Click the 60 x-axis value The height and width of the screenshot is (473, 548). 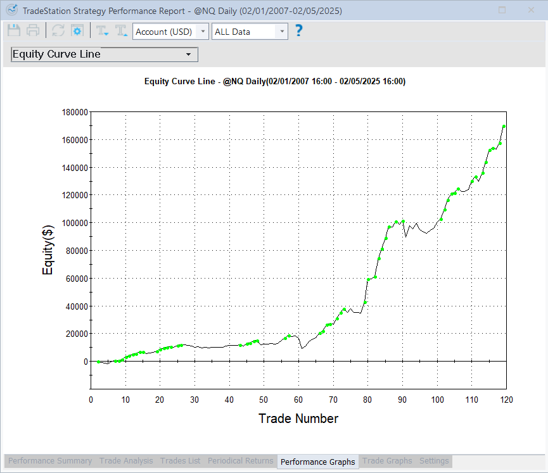pos(298,400)
